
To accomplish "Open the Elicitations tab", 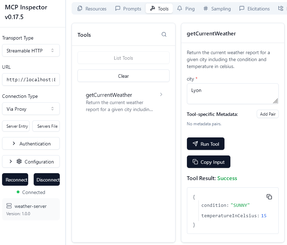I will pyautogui.click(x=254, y=9).
